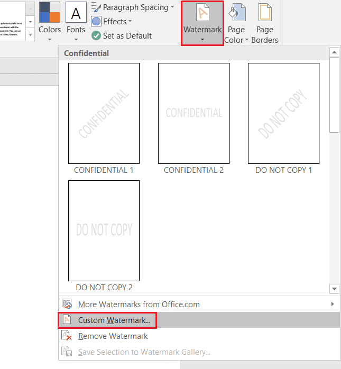The width and height of the screenshot is (341, 369).
Task: Click the Set as Default checkmark icon
Action: [96, 36]
